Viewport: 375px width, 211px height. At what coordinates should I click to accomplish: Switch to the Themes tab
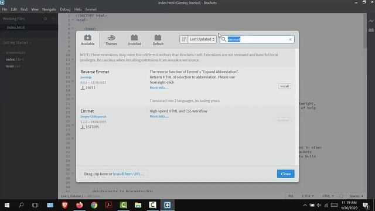[x=111, y=40]
